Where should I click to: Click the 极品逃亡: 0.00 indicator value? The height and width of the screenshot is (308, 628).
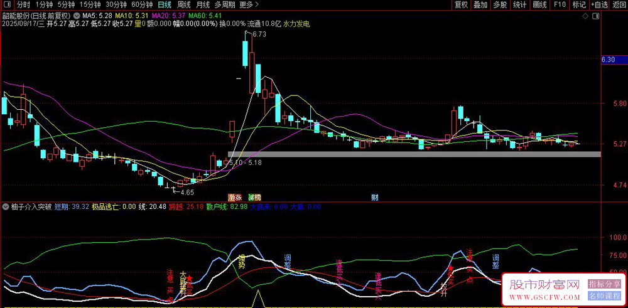(x=113, y=207)
